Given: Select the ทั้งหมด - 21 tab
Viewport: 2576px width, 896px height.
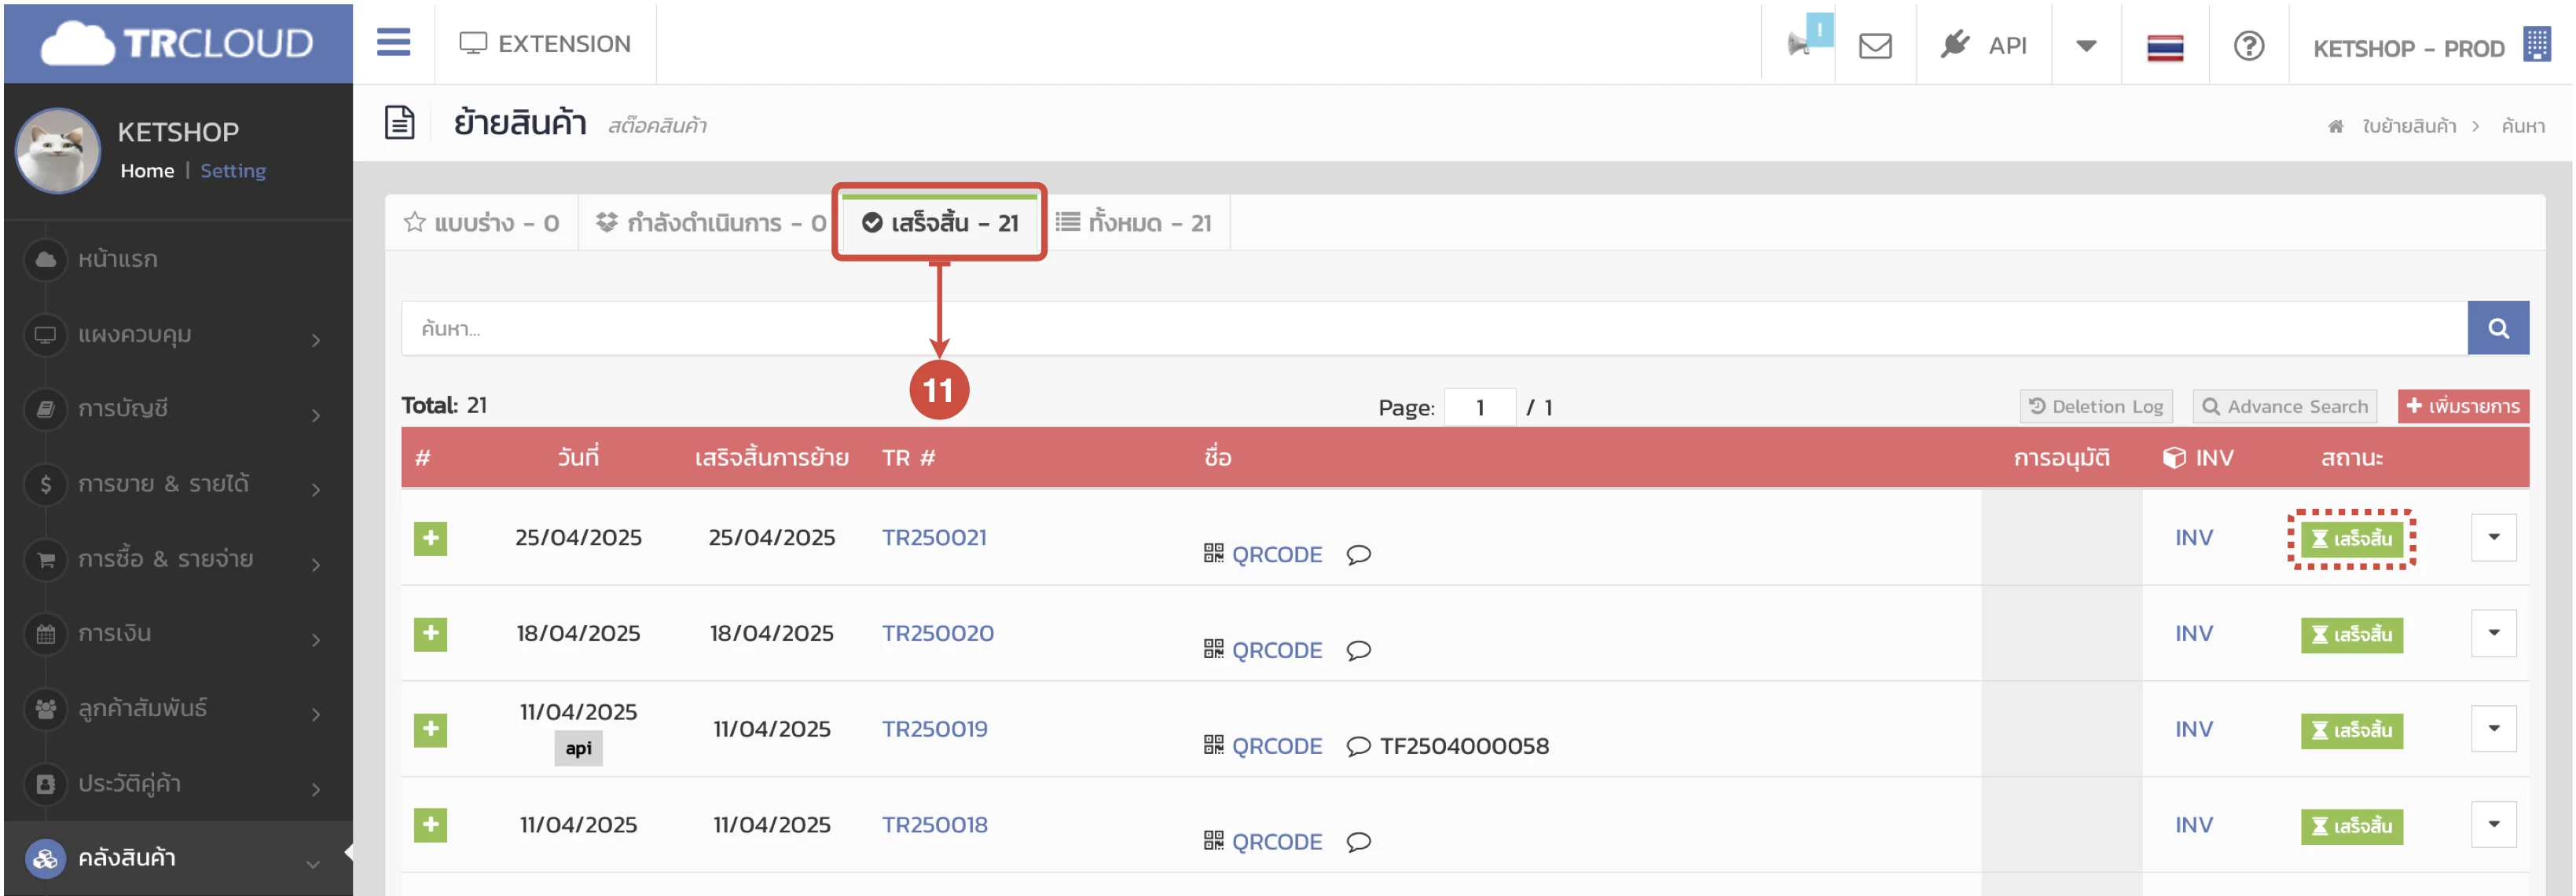Looking at the screenshot, I should click(x=1134, y=223).
